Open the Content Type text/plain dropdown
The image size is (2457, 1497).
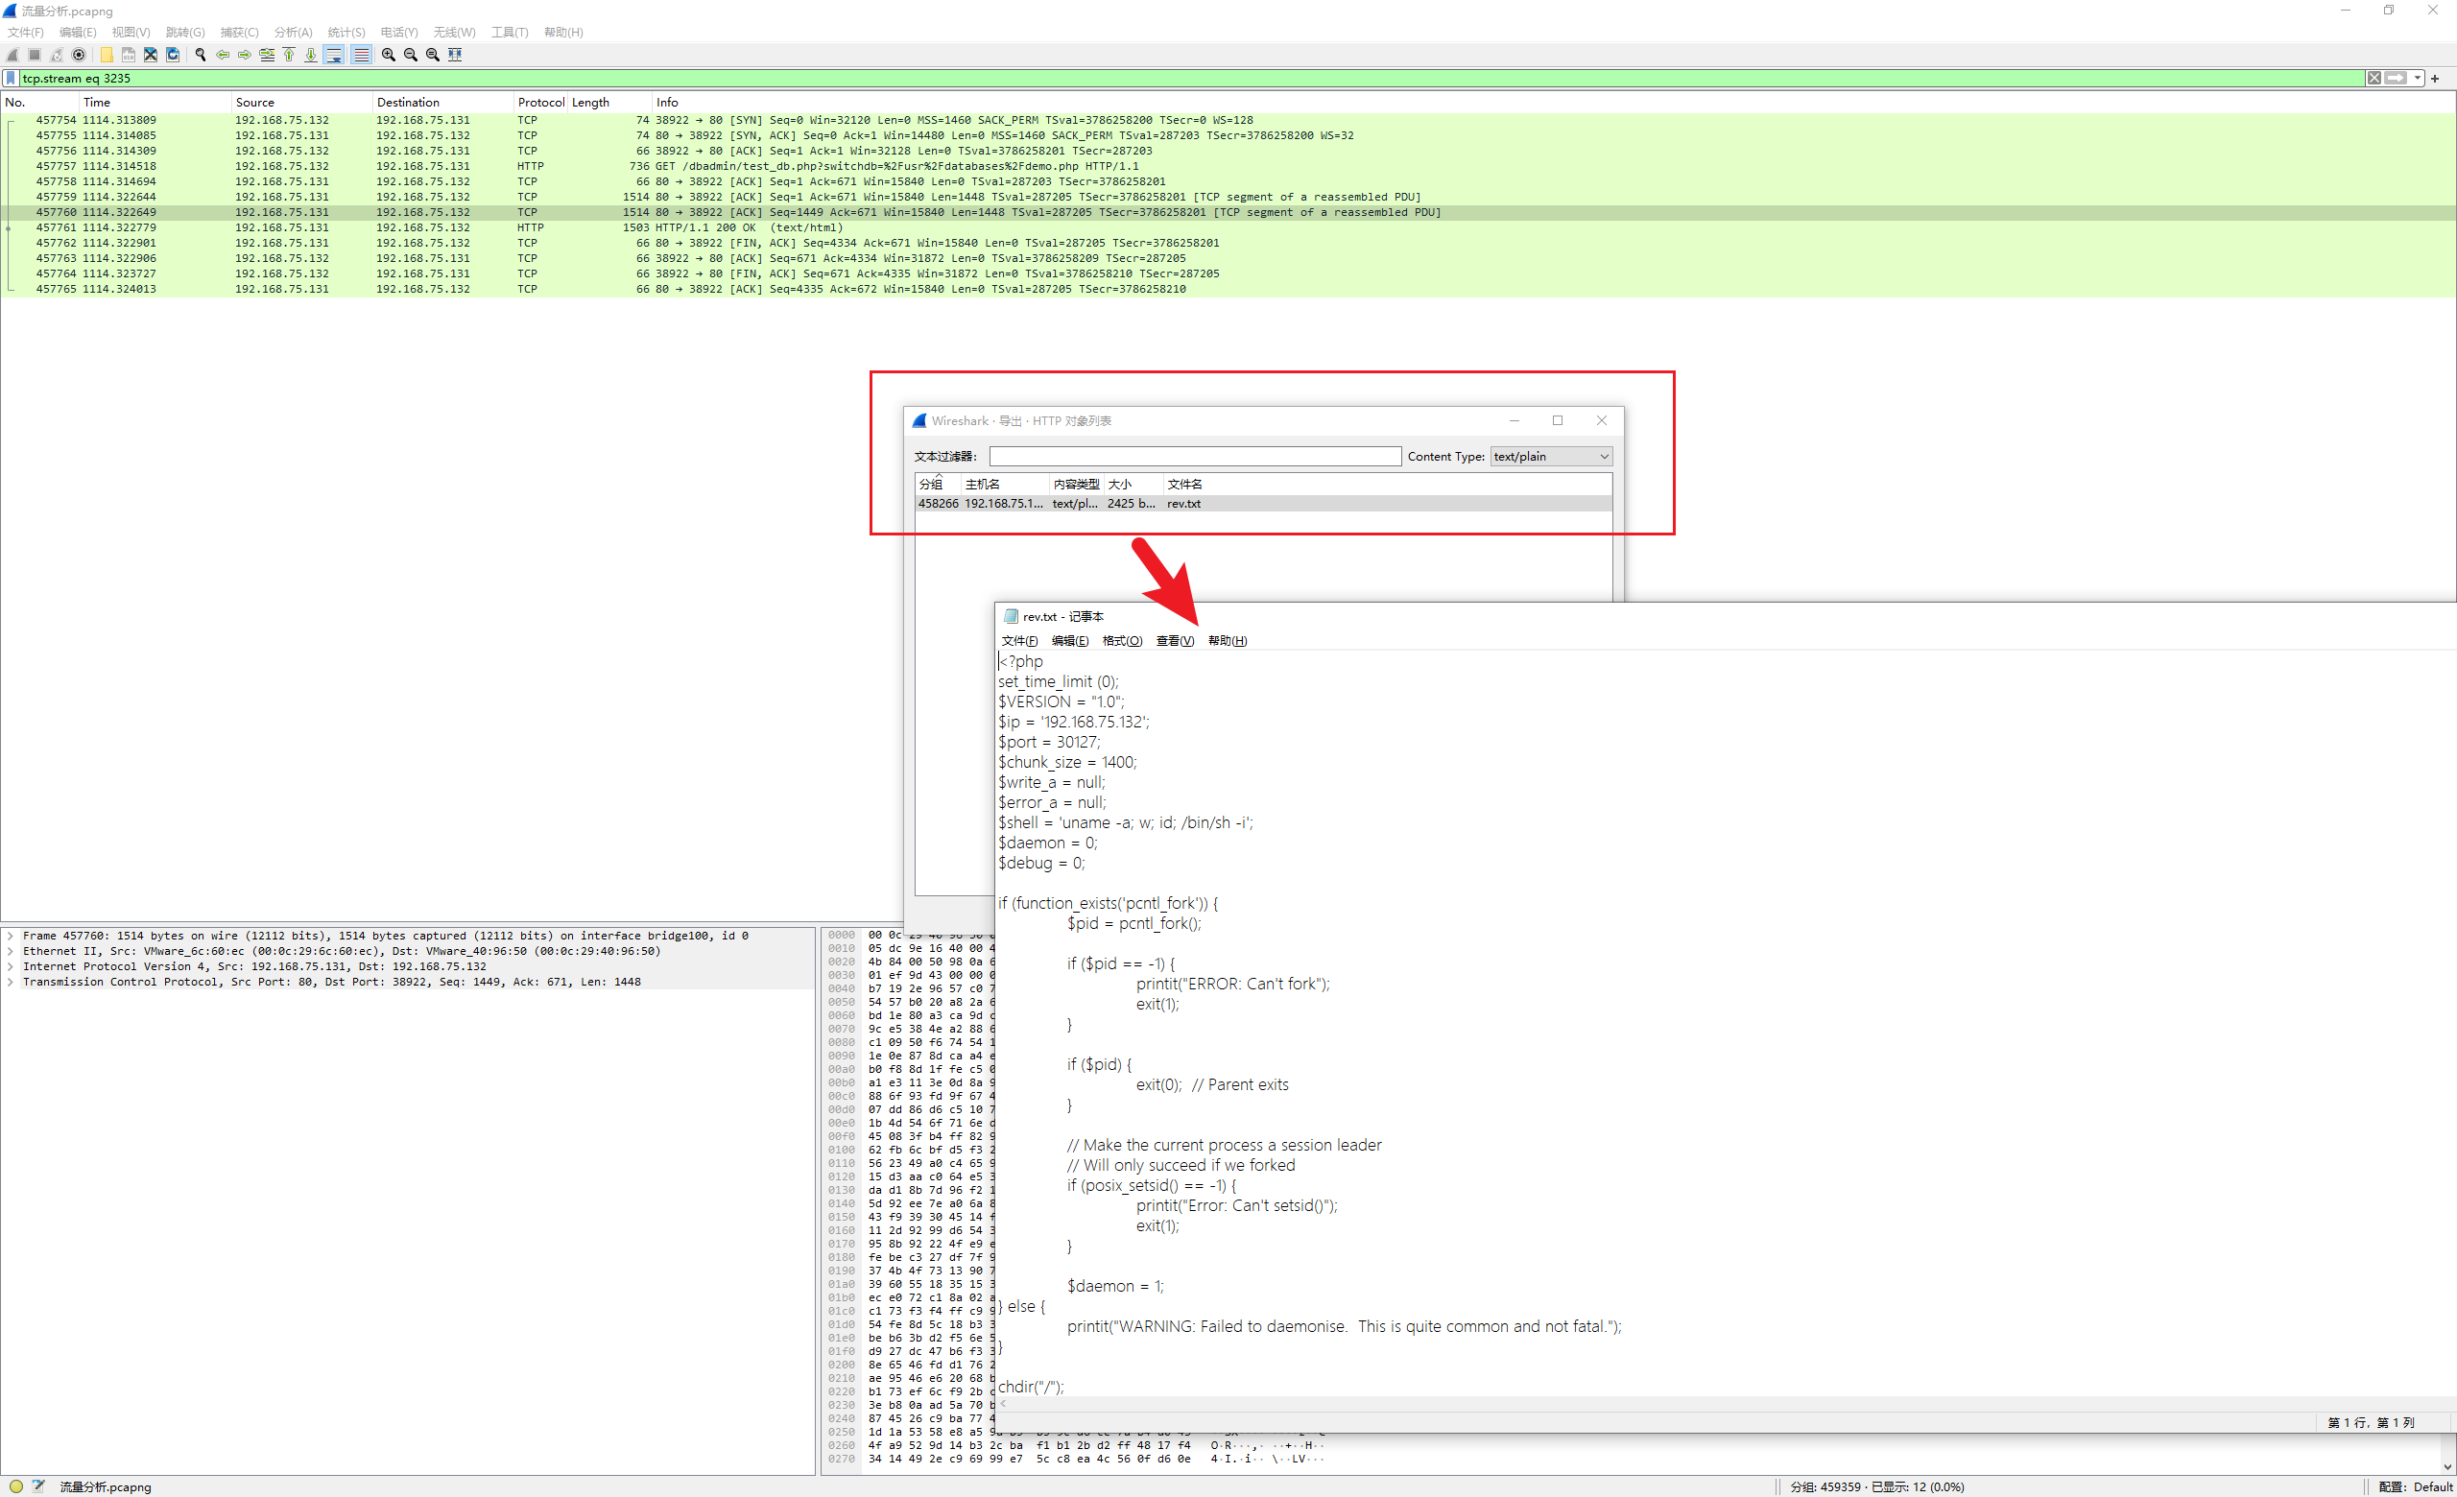pos(1551,457)
